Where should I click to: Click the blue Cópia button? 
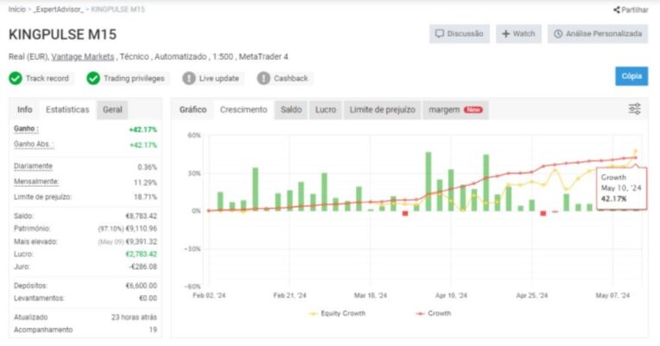click(x=631, y=76)
